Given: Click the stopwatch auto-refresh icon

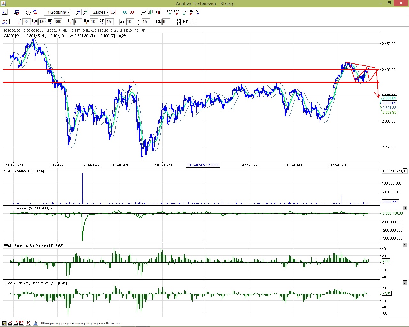Looking at the screenshot, I should (x=28, y=12).
